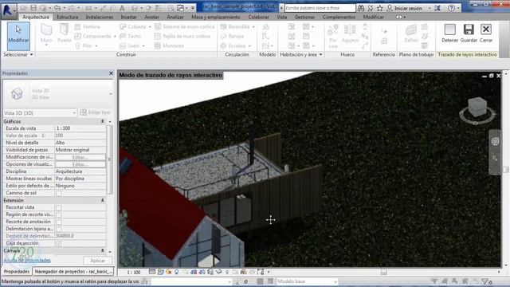Click the Definir work plane tool
The image size is (510, 287).
[411, 33]
